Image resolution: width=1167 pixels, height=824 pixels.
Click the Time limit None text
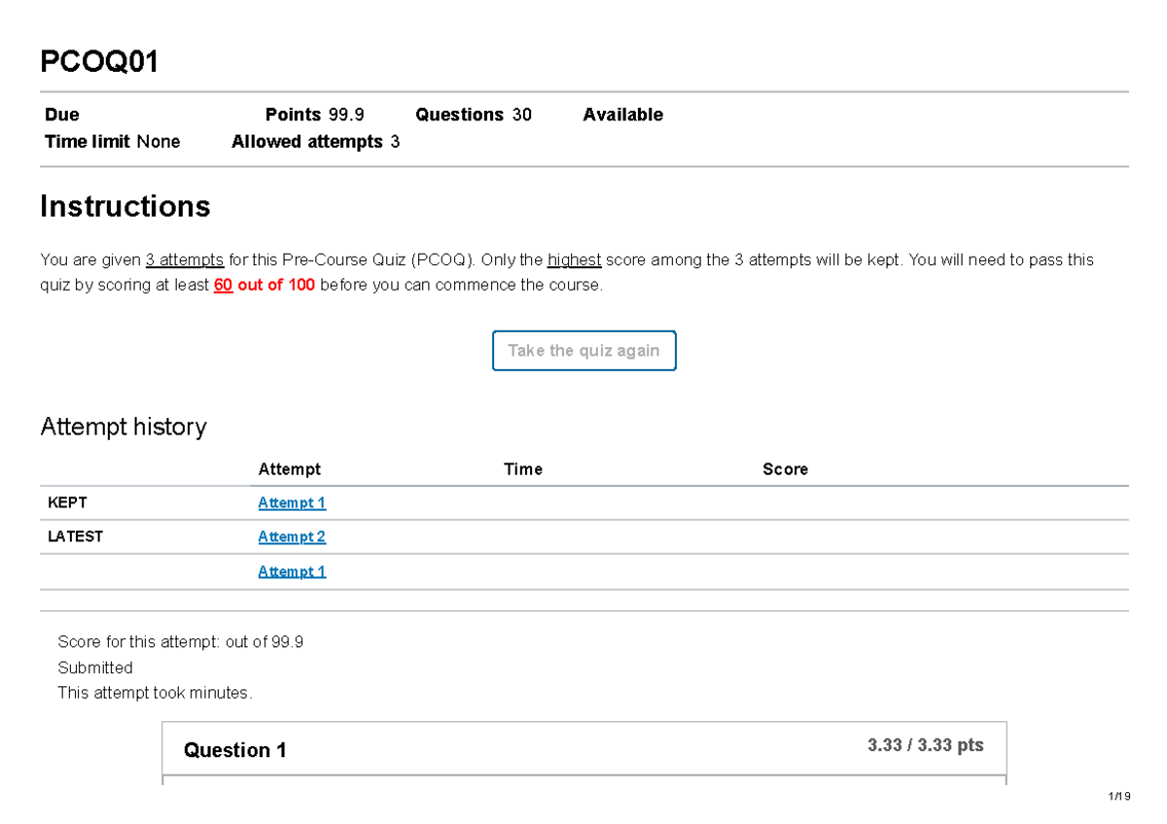113,142
